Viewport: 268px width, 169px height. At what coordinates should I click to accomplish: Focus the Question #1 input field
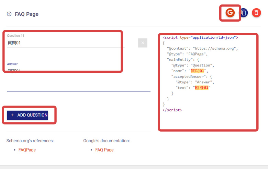(69, 43)
